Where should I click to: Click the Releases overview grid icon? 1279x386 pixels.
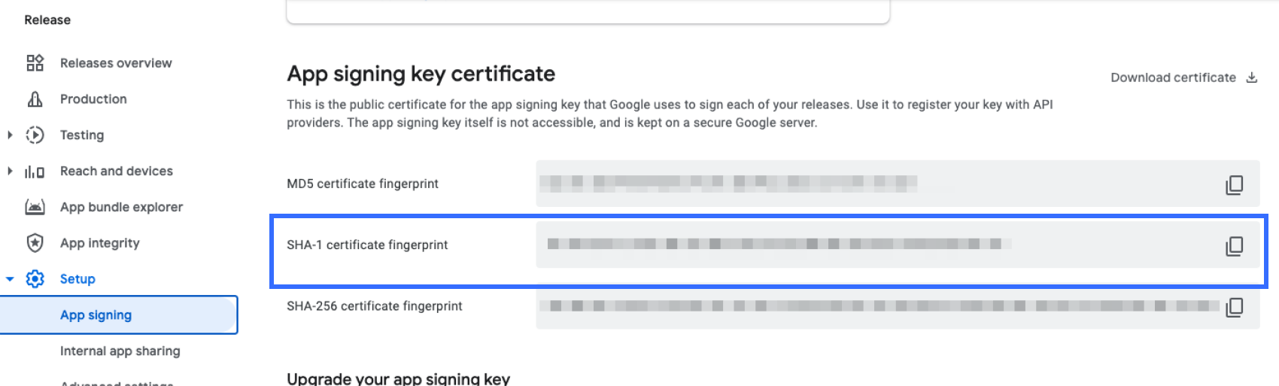tap(35, 63)
